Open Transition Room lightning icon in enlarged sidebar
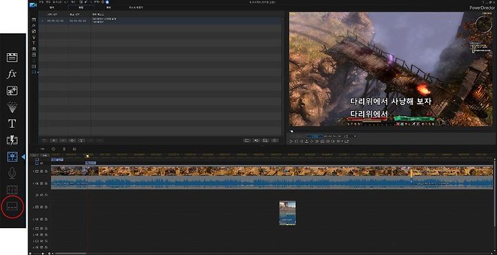Image resolution: width=497 pixels, height=255 pixels. point(12,140)
